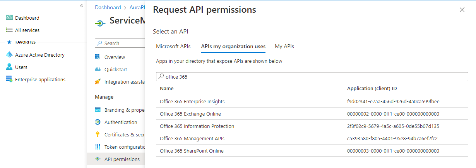476x168 pixels.
Task: Click the magnifier icon in API search box
Action: [161, 77]
